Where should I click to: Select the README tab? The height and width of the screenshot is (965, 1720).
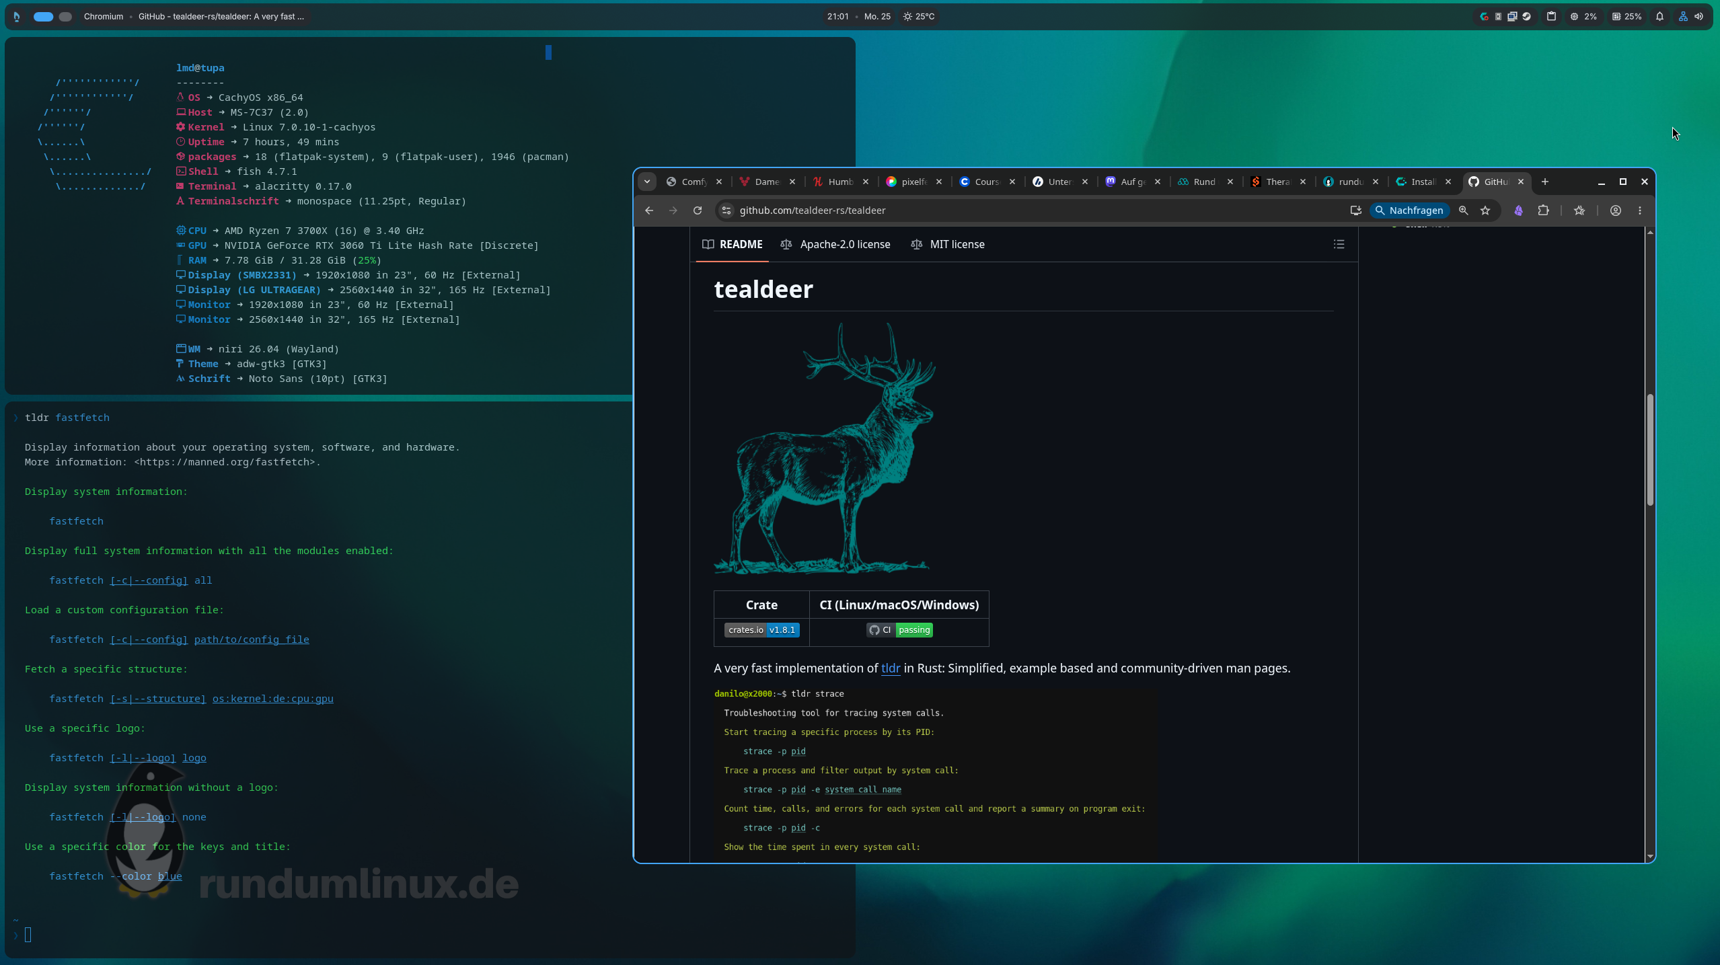[x=732, y=244]
